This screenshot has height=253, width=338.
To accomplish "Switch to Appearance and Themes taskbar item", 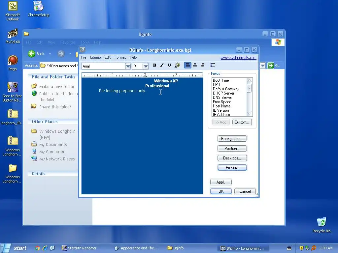I will pos(137,248).
